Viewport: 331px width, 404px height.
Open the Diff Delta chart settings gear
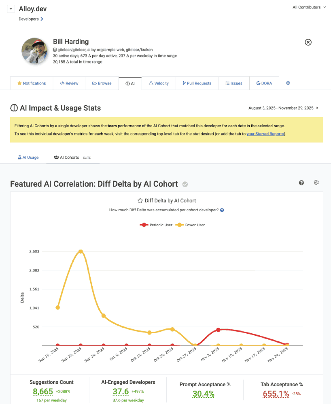coord(316,183)
